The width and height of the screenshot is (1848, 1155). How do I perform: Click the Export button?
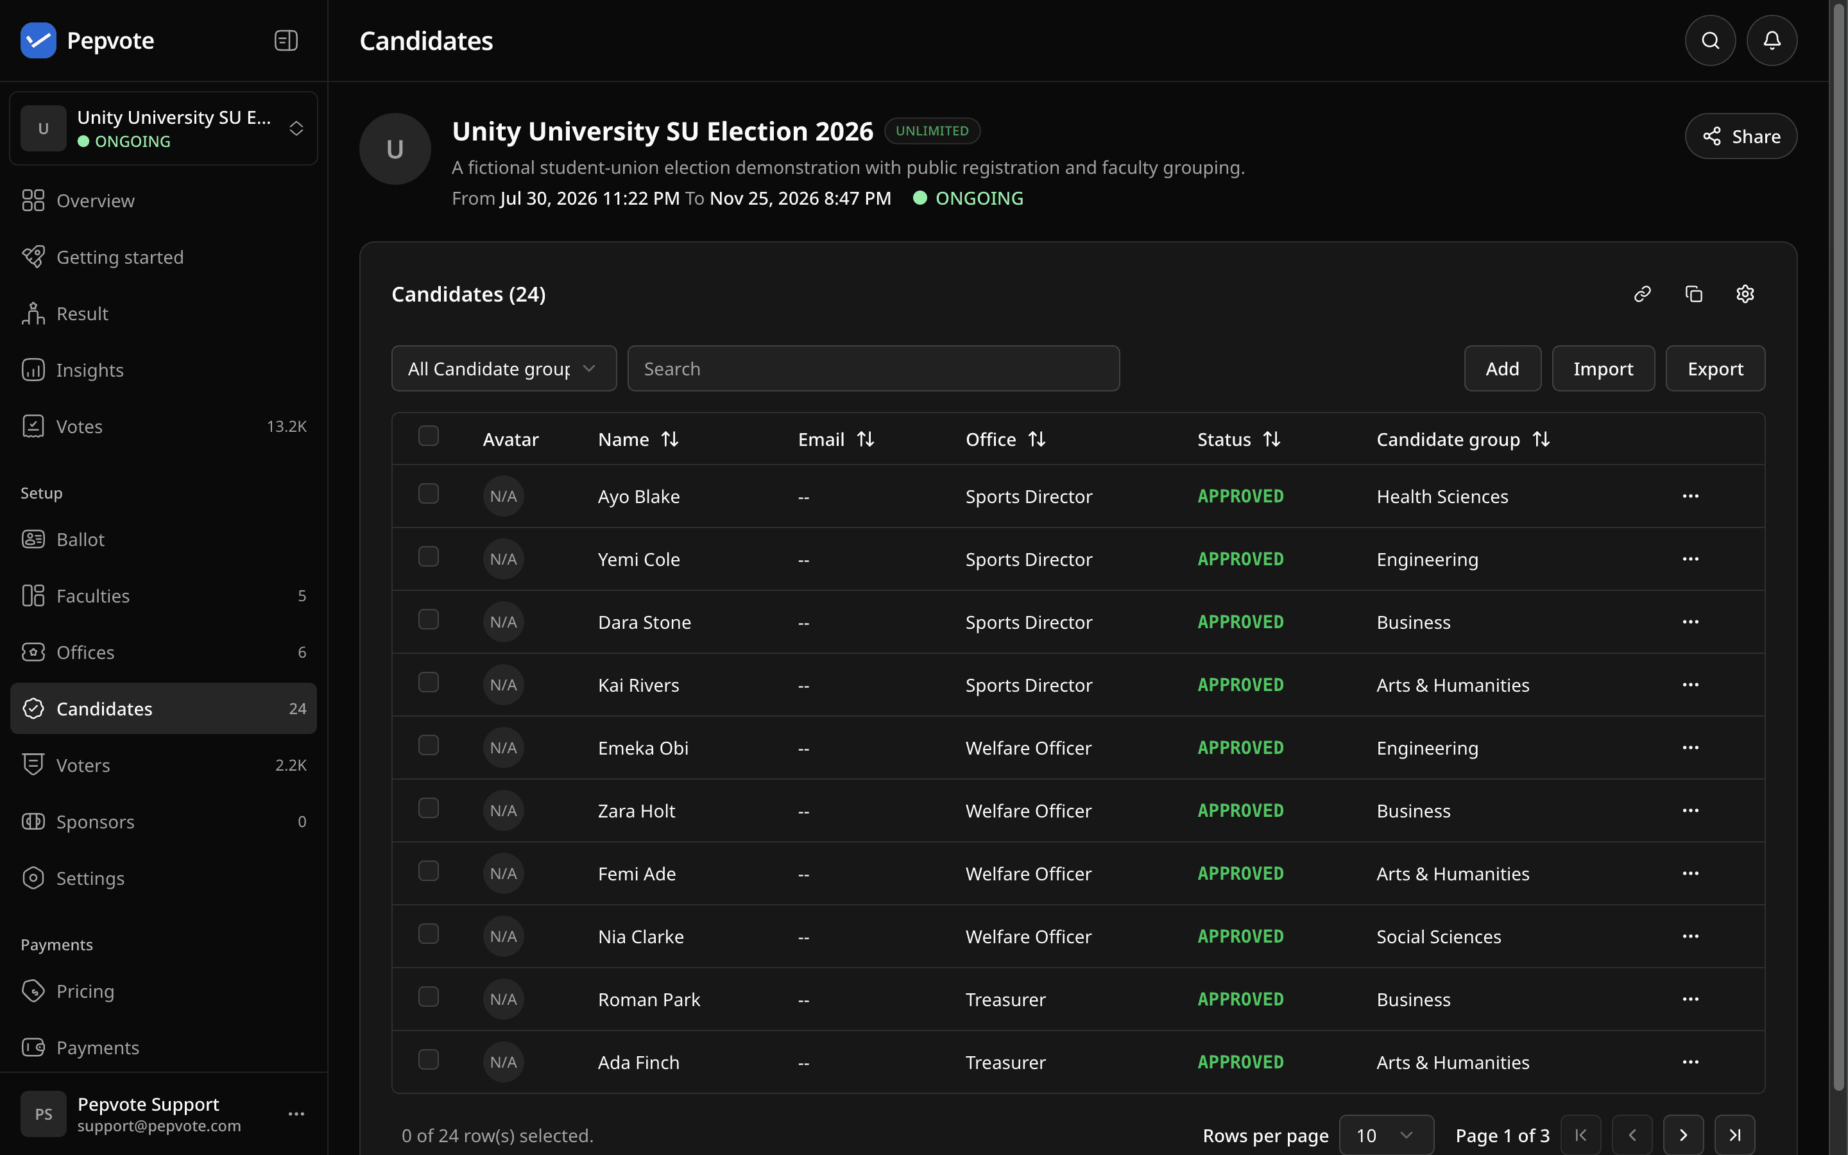[x=1715, y=369]
